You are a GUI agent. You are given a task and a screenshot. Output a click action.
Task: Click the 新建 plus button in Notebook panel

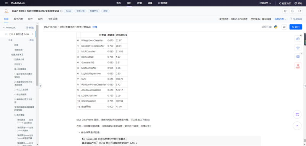pyautogui.click(x=30, y=27)
